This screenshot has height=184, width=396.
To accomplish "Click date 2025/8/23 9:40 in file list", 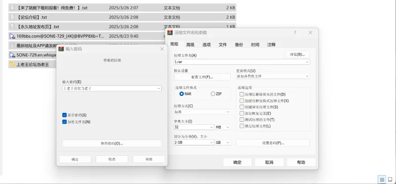I will [123, 36].
